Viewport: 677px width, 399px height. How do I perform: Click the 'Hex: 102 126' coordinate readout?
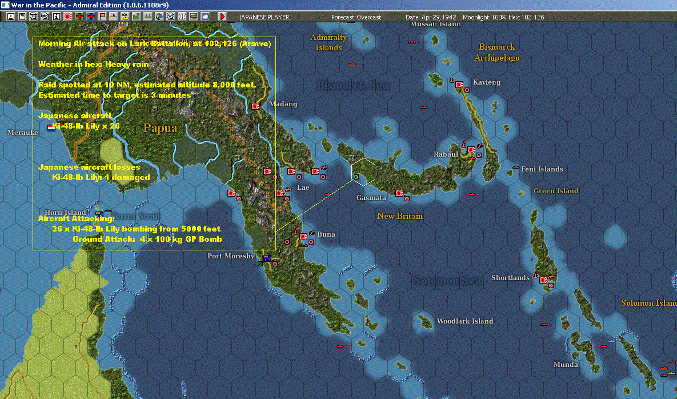(526, 17)
